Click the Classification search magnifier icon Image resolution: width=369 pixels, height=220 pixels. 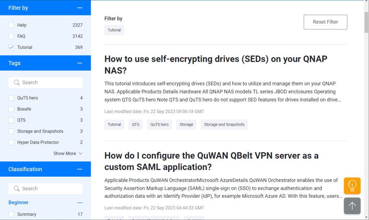(x=17, y=189)
